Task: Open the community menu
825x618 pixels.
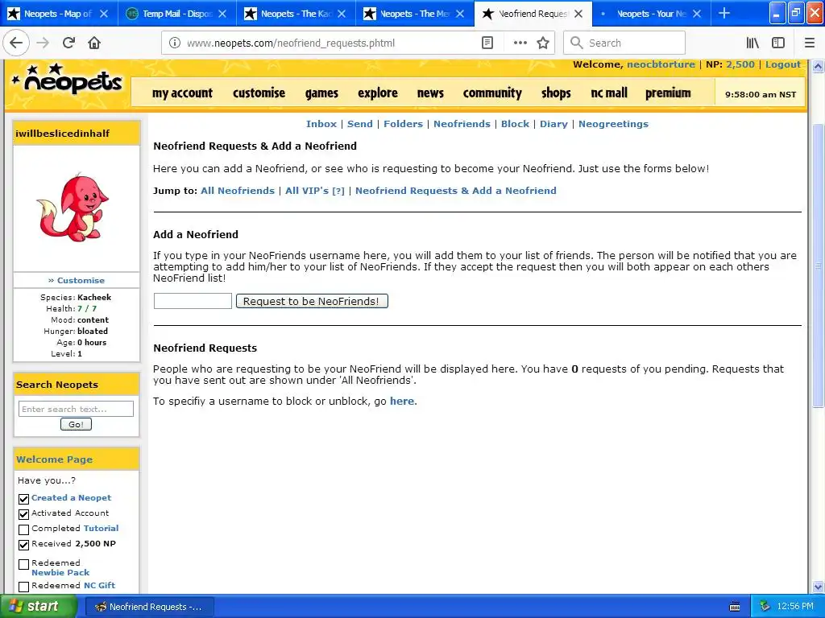Action: (492, 93)
